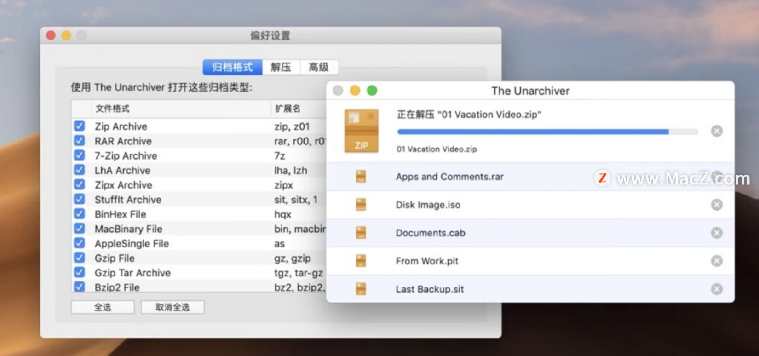Image resolution: width=759 pixels, height=356 pixels.
Task: Click the StuffIt Archive format name
Action: click(128, 200)
